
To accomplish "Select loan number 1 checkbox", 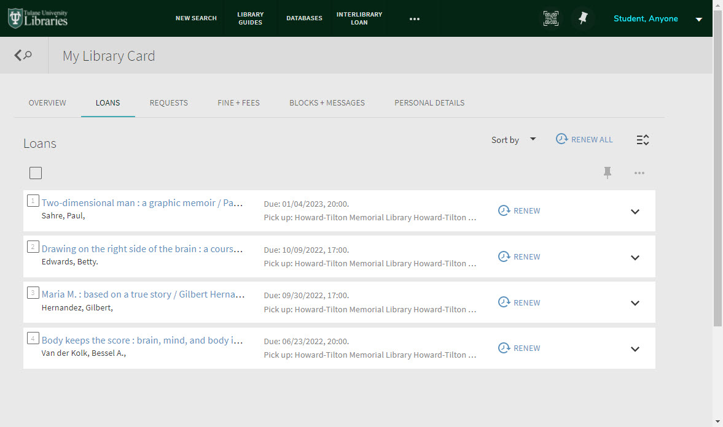I will coord(33,201).
